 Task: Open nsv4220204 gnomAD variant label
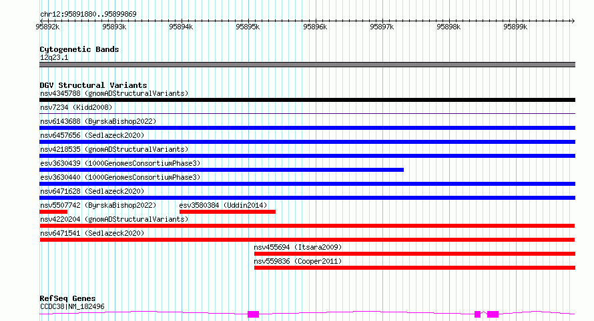(x=114, y=219)
